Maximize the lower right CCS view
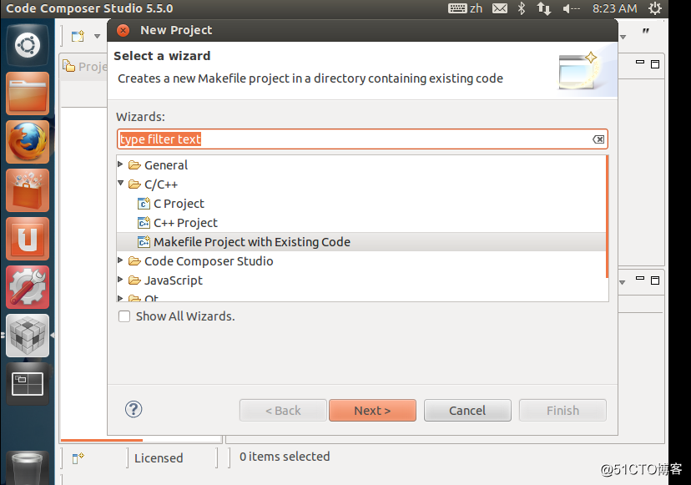Viewport: 691px width, 485px height. click(x=655, y=280)
